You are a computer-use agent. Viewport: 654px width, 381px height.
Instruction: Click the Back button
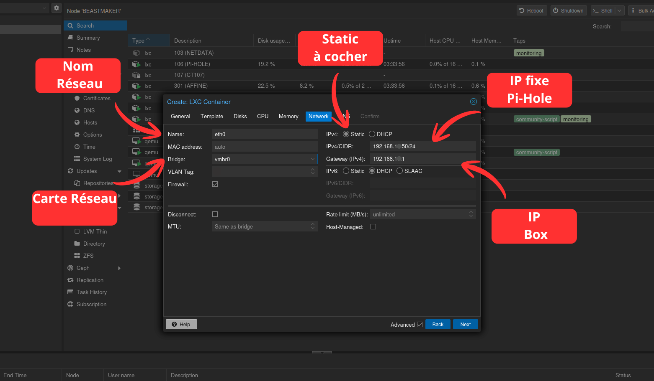(438, 325)
